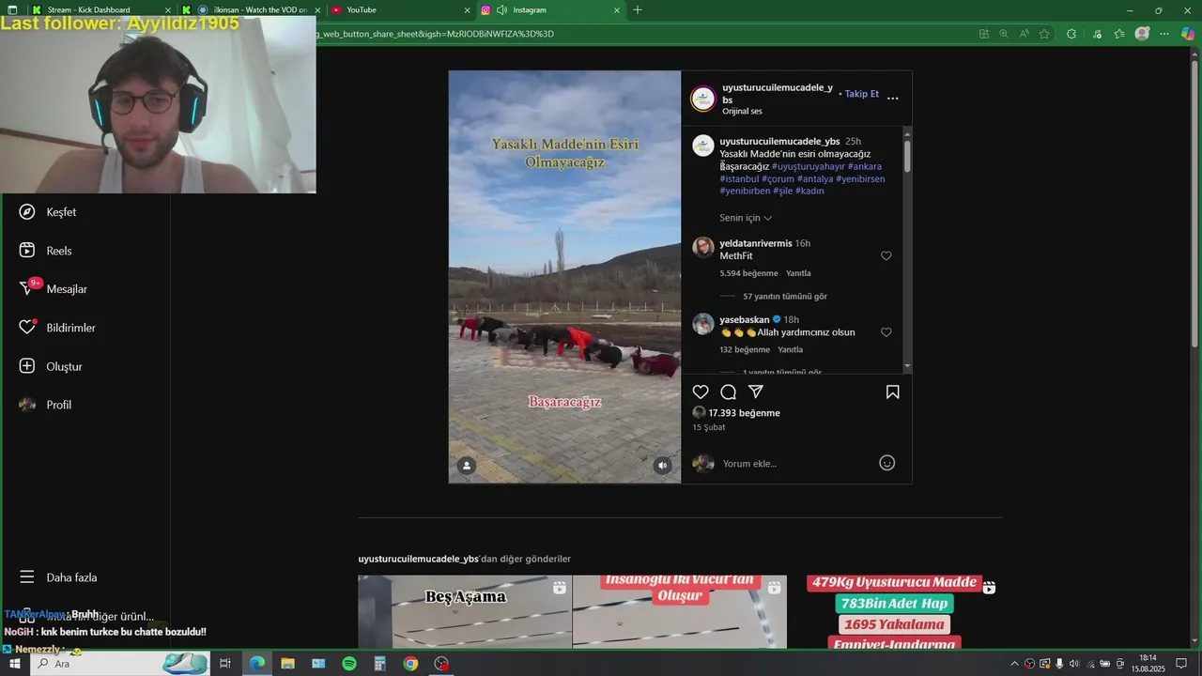Open yeldatanrivermis profile from comment
Screen dimensions: 1202x676
[x=756, y=243]
